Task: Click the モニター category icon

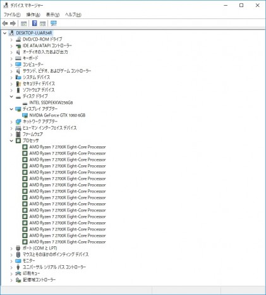Action: [18, 261]
